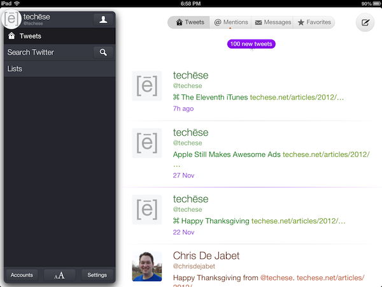The height and width of the screenshot is (287, 382).
Task: Open Chris De Jabet's profile photo
Action: (x=147, y=267)
